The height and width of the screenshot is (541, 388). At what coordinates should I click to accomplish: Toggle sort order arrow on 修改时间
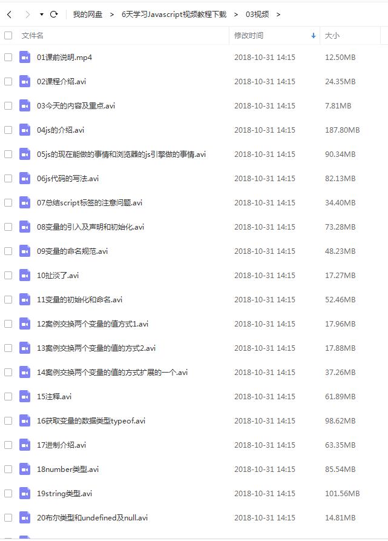pyautogui.click(x=313, y=36)
